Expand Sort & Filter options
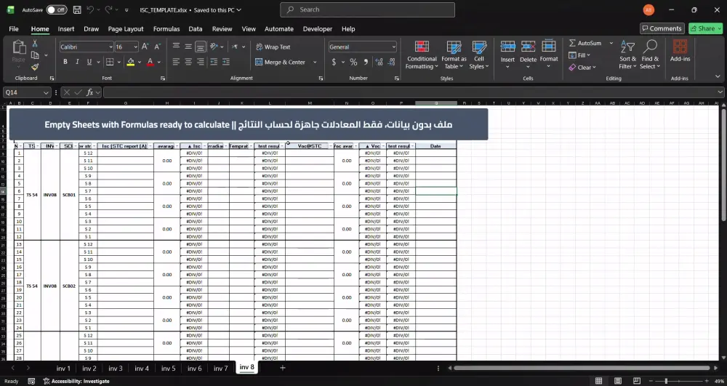 [x=628, y=55]
